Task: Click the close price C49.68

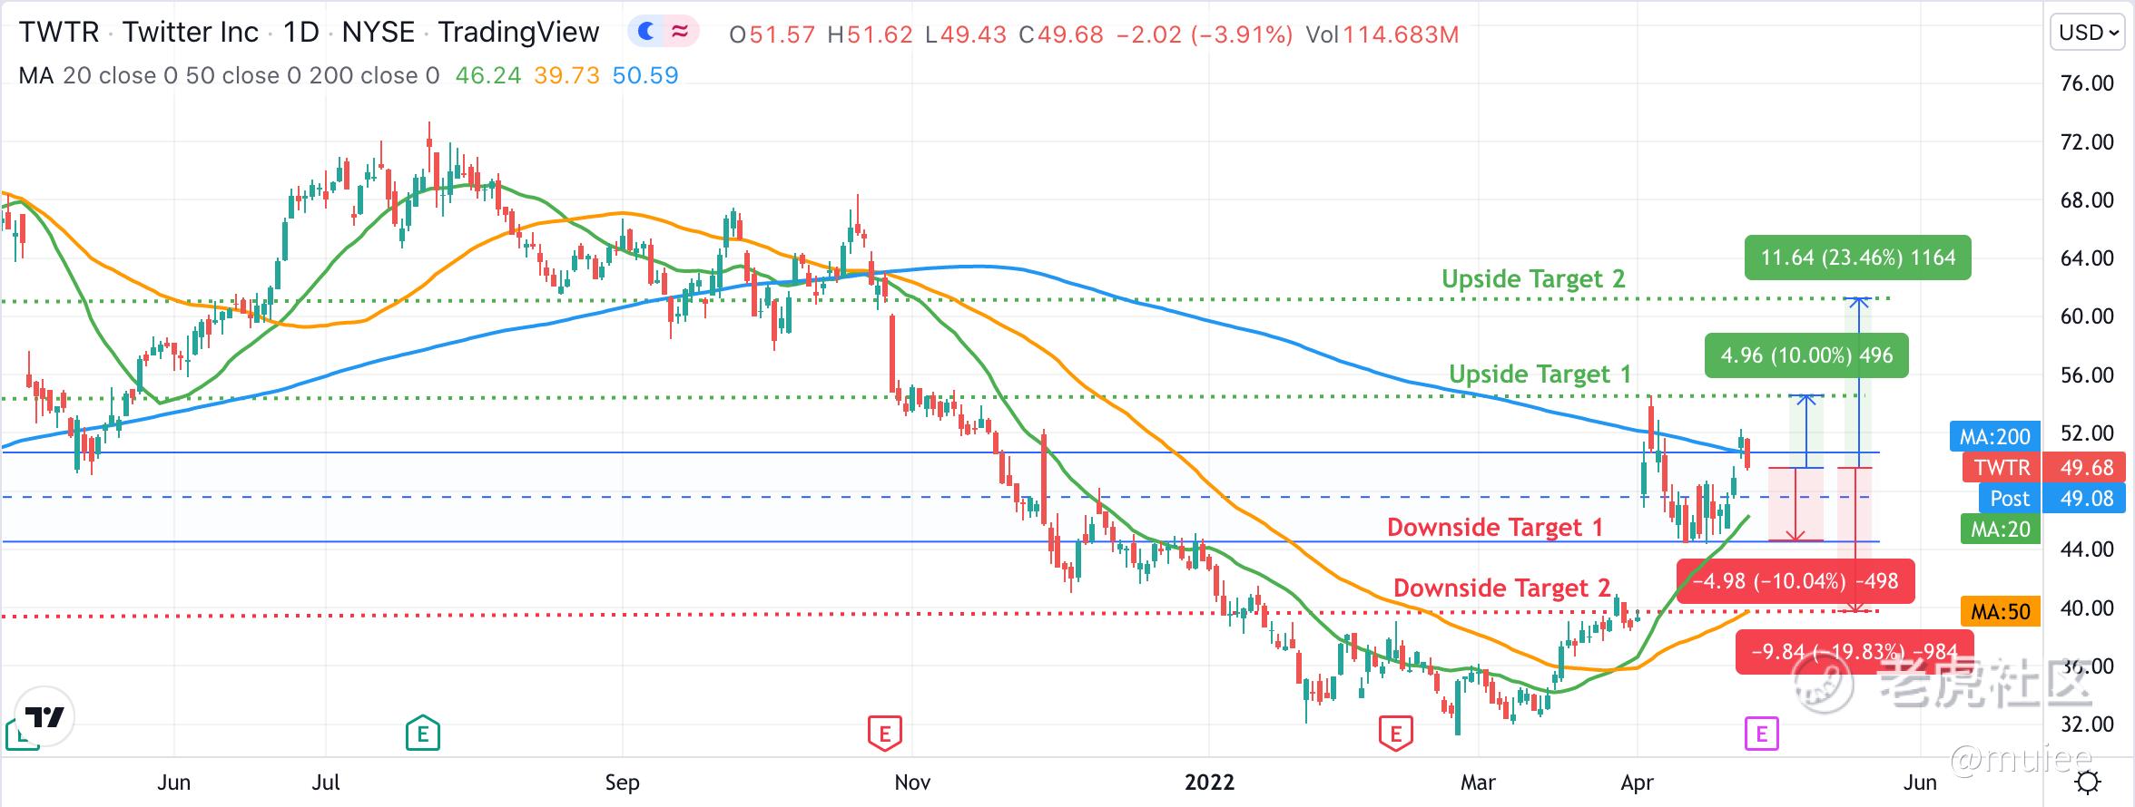Action: pyautogui.click(x=1061, y=34)
